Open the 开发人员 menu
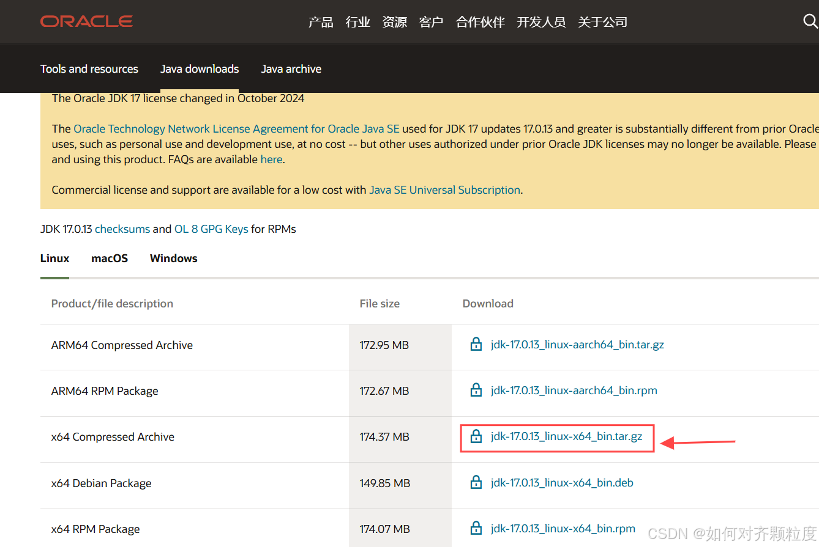Viewport: 819px width, 547px height. 541,22
